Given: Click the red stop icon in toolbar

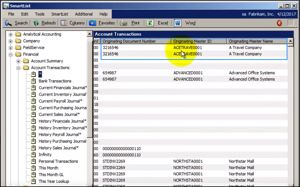Looking at the screenshot, I should click(279, 23).
